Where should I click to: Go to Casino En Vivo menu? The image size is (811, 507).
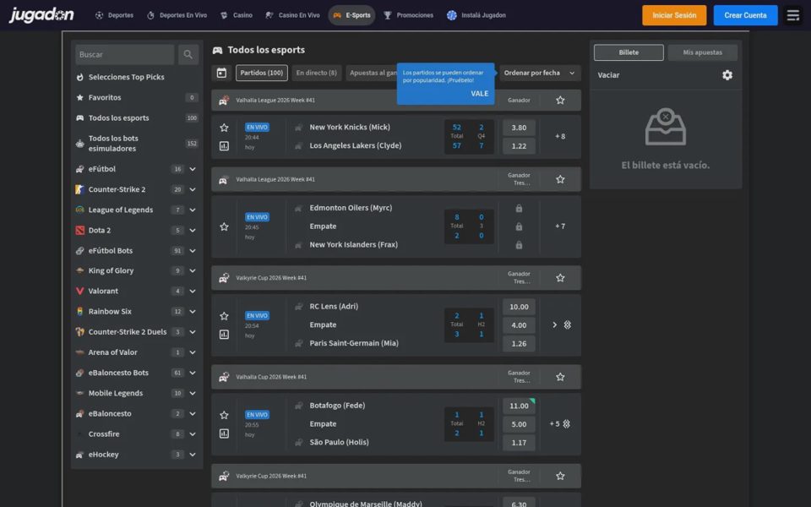tap(293, 15)
